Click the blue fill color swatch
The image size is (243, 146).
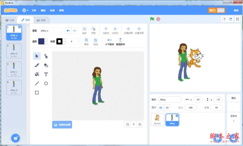pos(41,41)
